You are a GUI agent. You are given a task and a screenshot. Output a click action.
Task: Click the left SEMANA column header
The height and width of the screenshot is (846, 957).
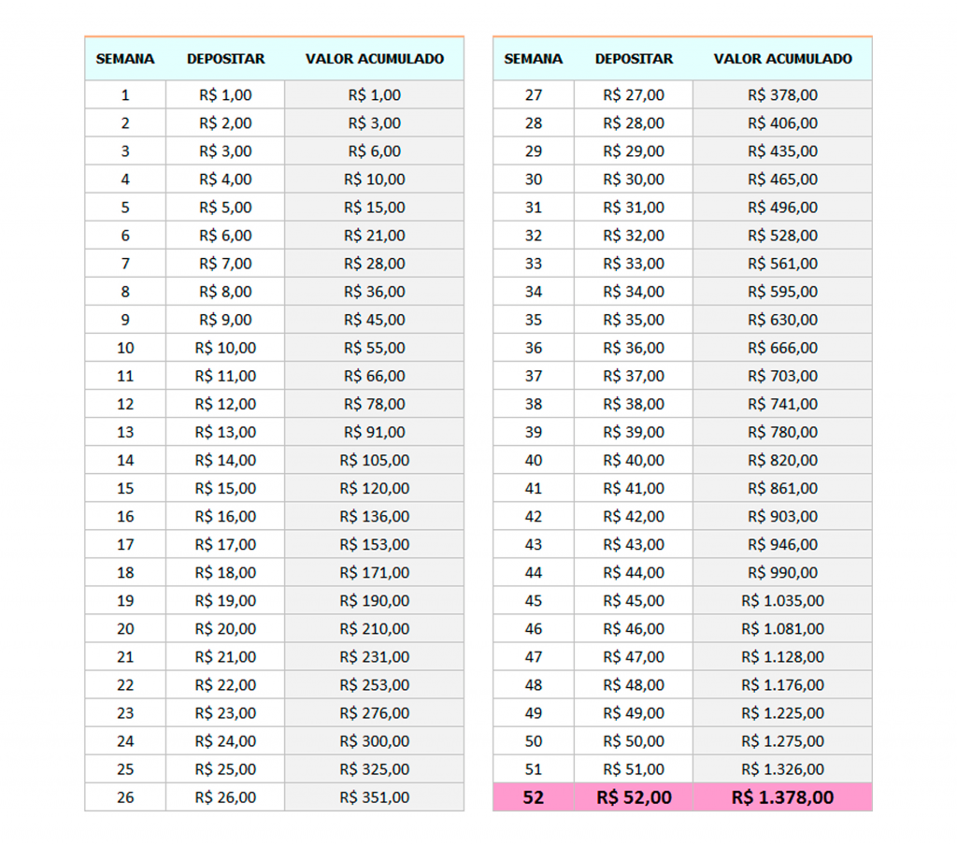[x=125, y=59]
